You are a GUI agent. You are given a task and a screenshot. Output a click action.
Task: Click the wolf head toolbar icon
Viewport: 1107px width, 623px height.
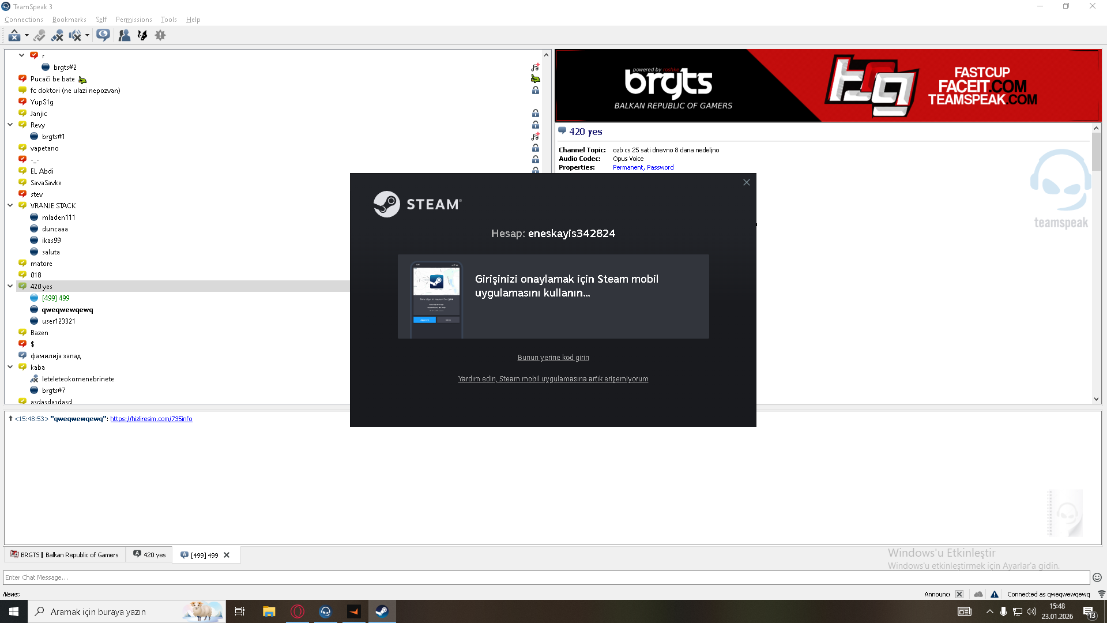click(x=142, y=36)
